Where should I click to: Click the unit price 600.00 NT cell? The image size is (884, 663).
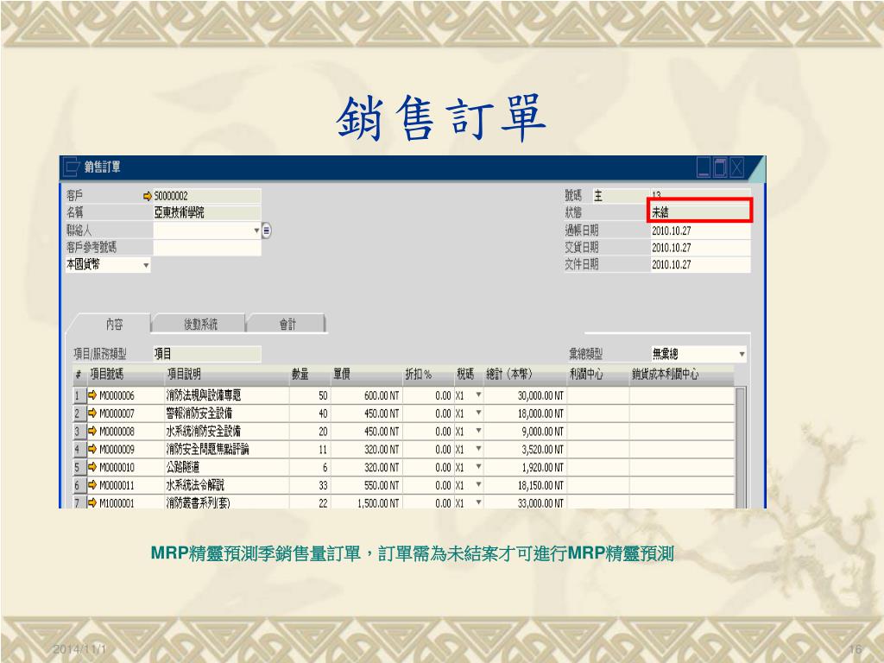point(366,395)
